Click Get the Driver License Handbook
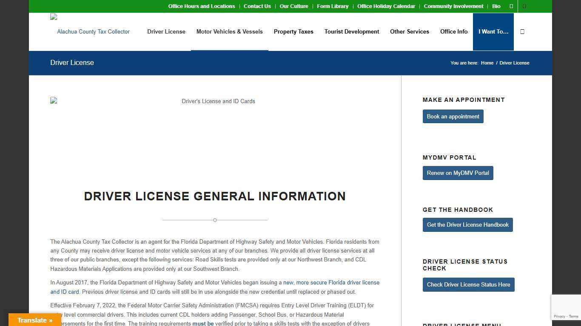This screenshot has width=581, height=326. click(467, 225)
